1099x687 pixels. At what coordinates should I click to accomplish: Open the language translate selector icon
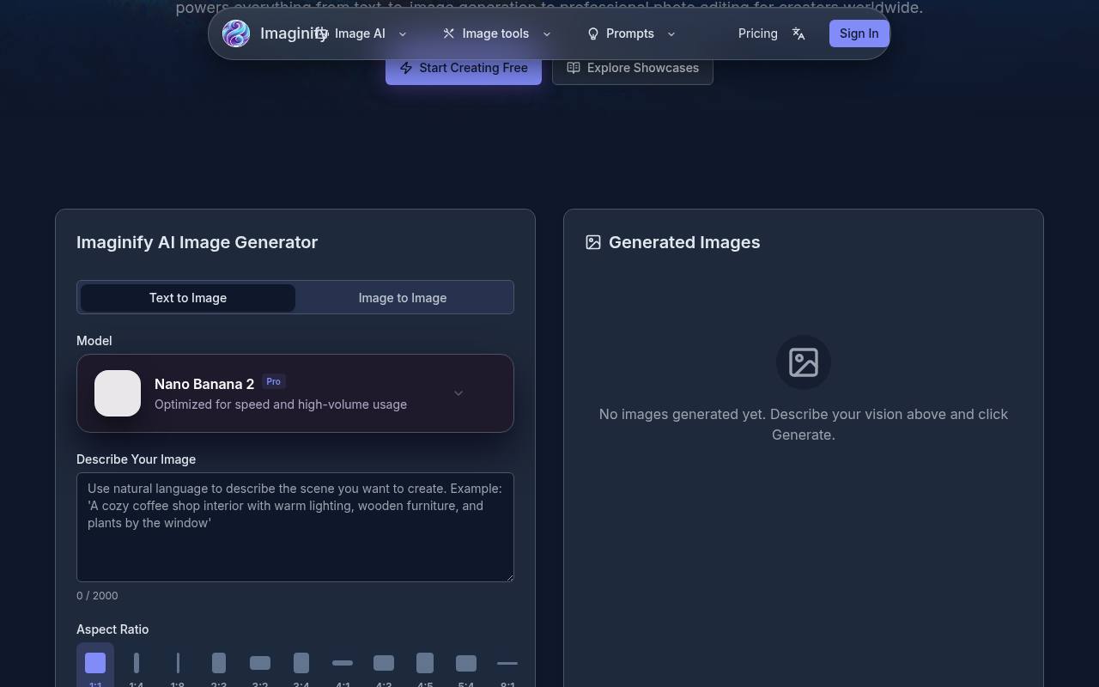pos(798,33)
